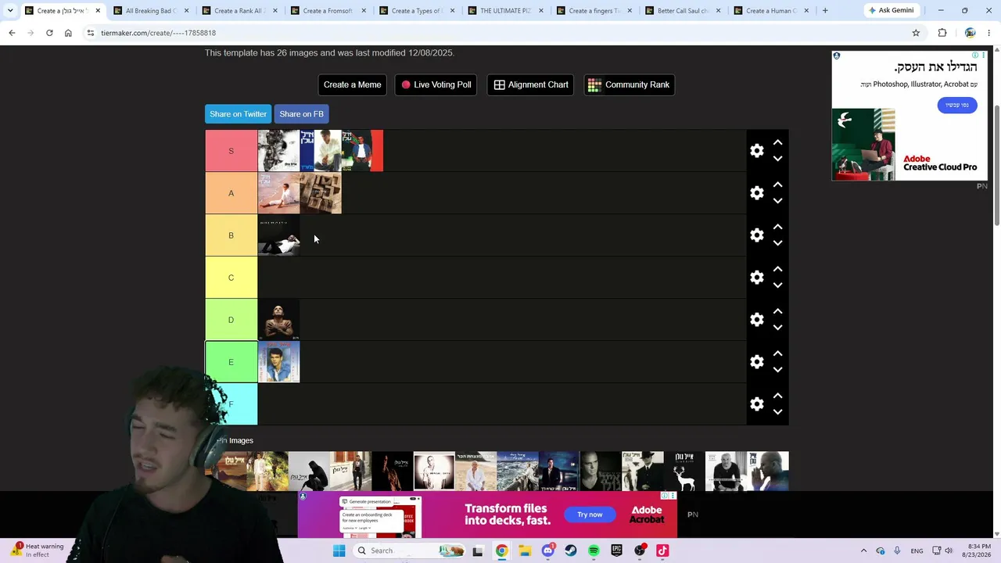Move D tier row up
Screen dimensions: 1001x563
(777, 312)
